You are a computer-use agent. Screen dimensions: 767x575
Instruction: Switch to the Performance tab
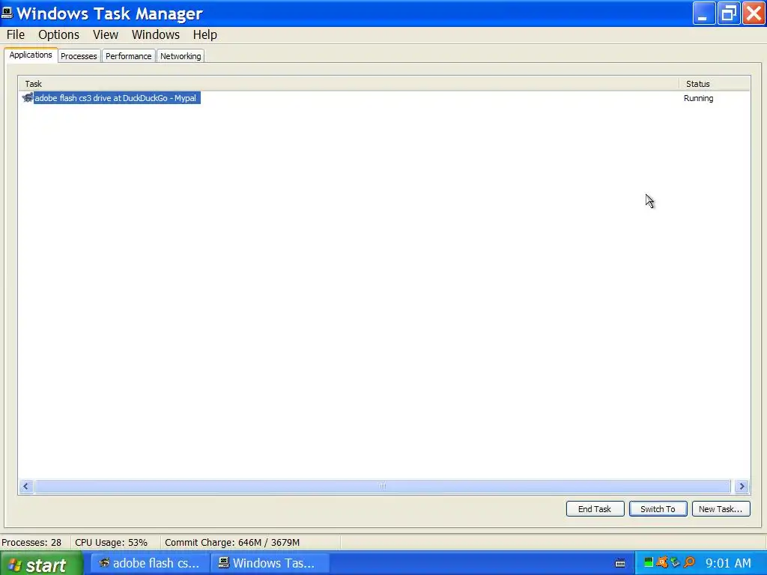129,56
